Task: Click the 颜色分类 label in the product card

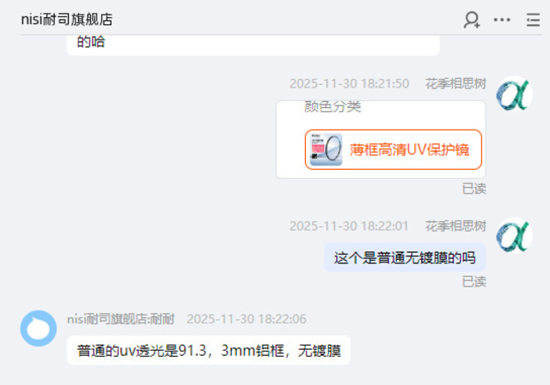Action: pos(333,106)
